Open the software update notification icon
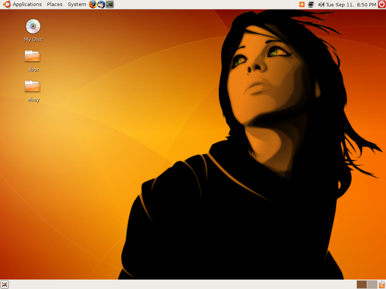 point(303,4)
